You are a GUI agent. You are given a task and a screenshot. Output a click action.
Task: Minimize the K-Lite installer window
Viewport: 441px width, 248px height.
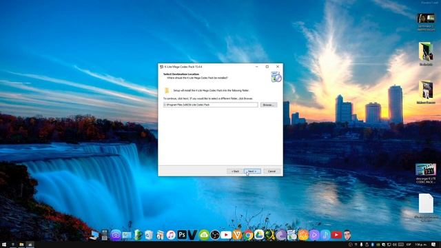click(257, 67)
